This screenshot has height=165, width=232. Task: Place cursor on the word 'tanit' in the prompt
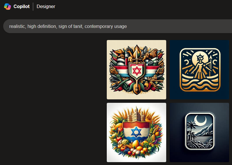tap(78, 26)
